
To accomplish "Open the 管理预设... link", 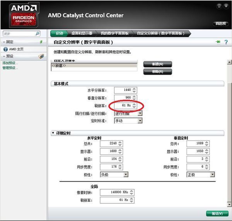I will pyautogui.click(x=10, y=68).
